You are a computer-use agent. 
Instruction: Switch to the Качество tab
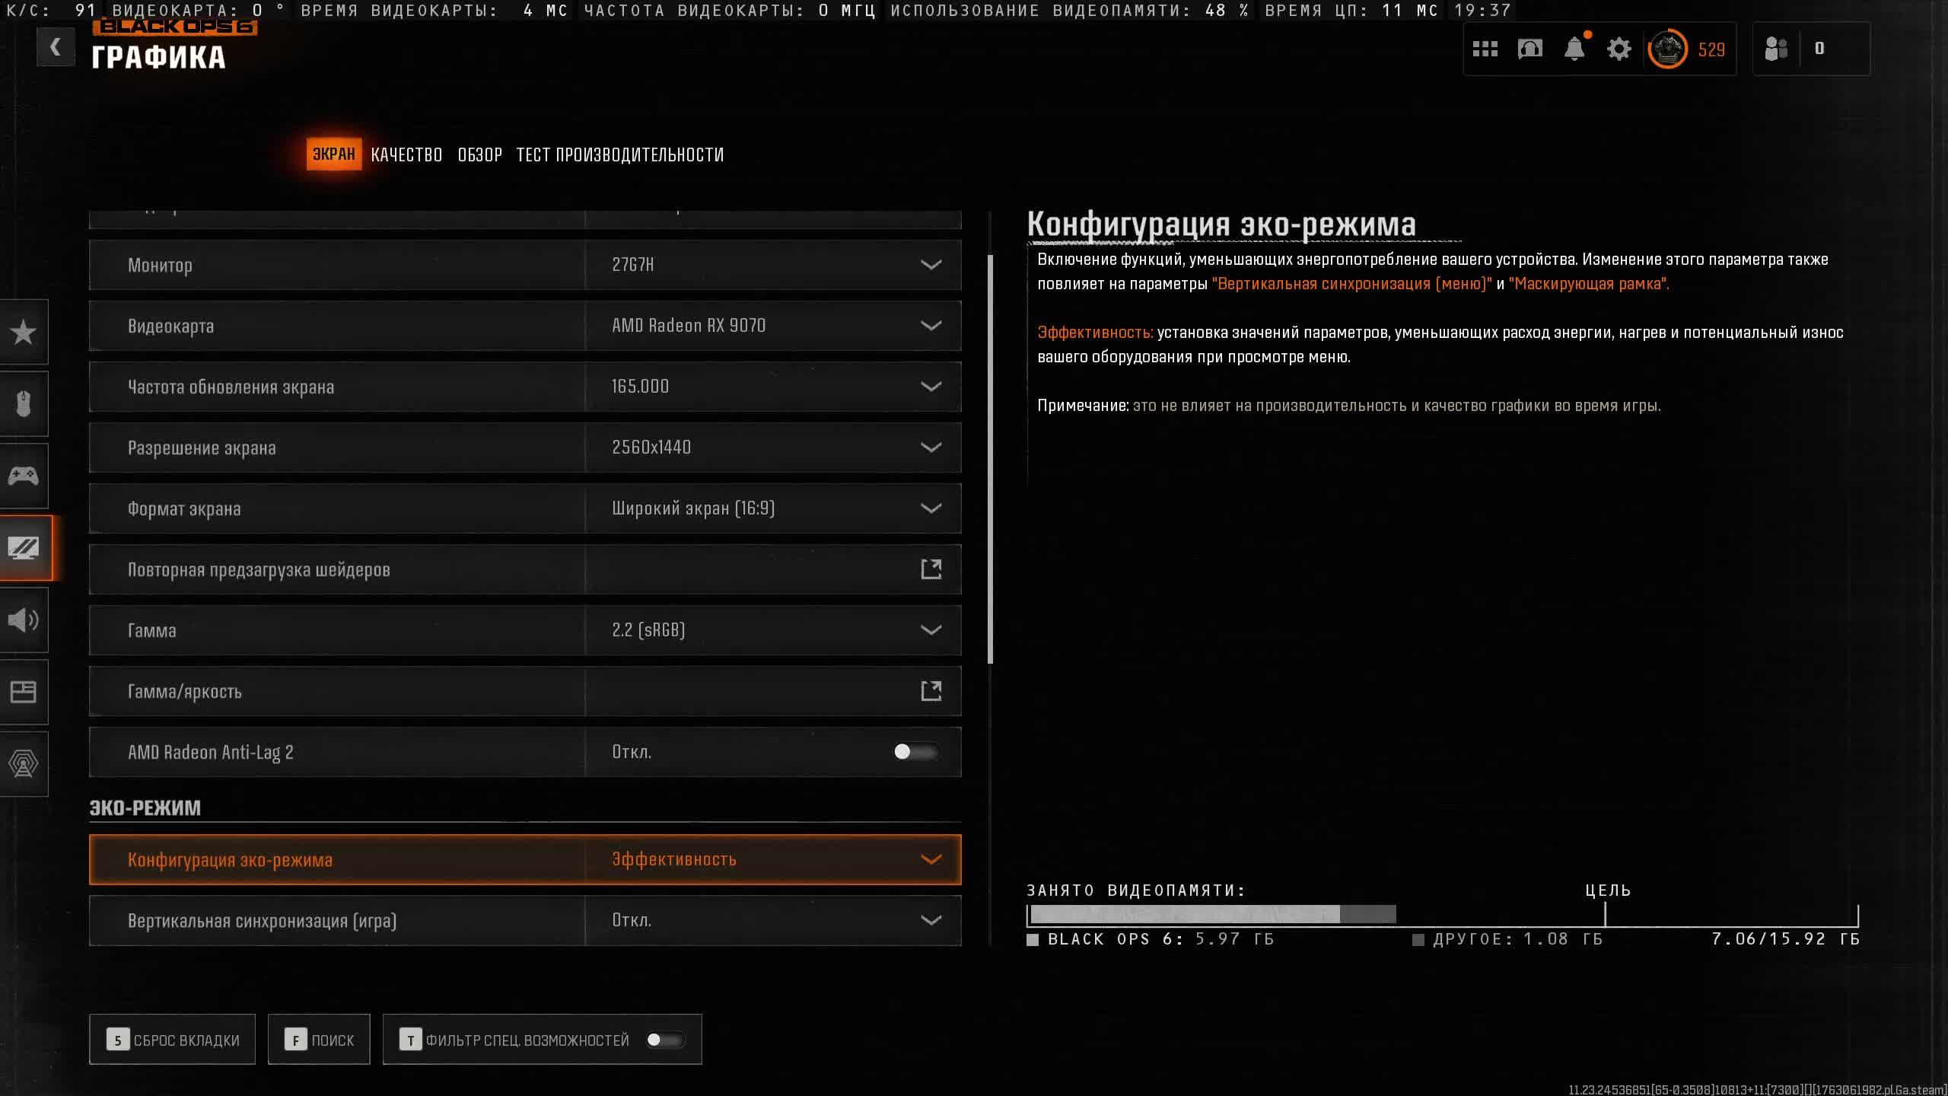click(406, 155)
